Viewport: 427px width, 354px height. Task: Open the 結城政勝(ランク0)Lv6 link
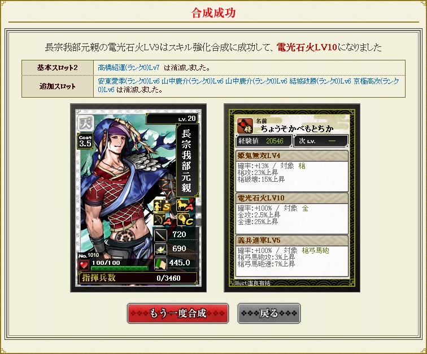coord(320,81)
